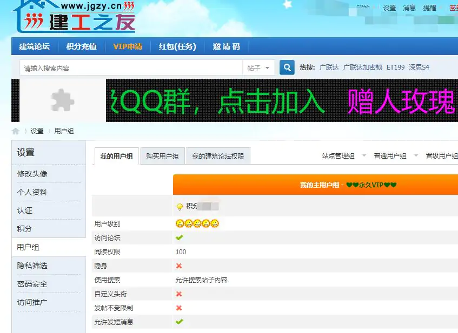Viewport: 458px width, 333px height.
Task: Click the 阅读权限 value 100
Action: (181, 252)
